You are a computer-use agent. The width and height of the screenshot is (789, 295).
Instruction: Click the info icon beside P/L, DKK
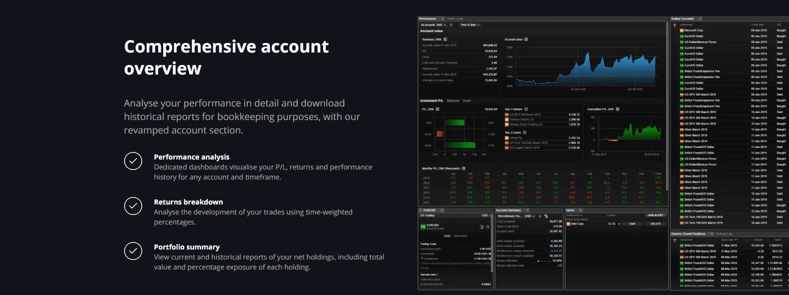click(438, 109)
